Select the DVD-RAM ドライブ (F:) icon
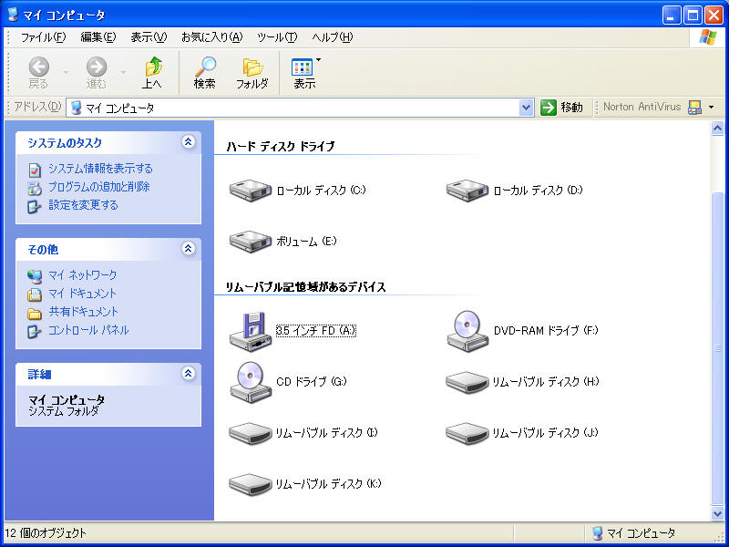Screen dimensions: 729x547 (x=467, y=331)
